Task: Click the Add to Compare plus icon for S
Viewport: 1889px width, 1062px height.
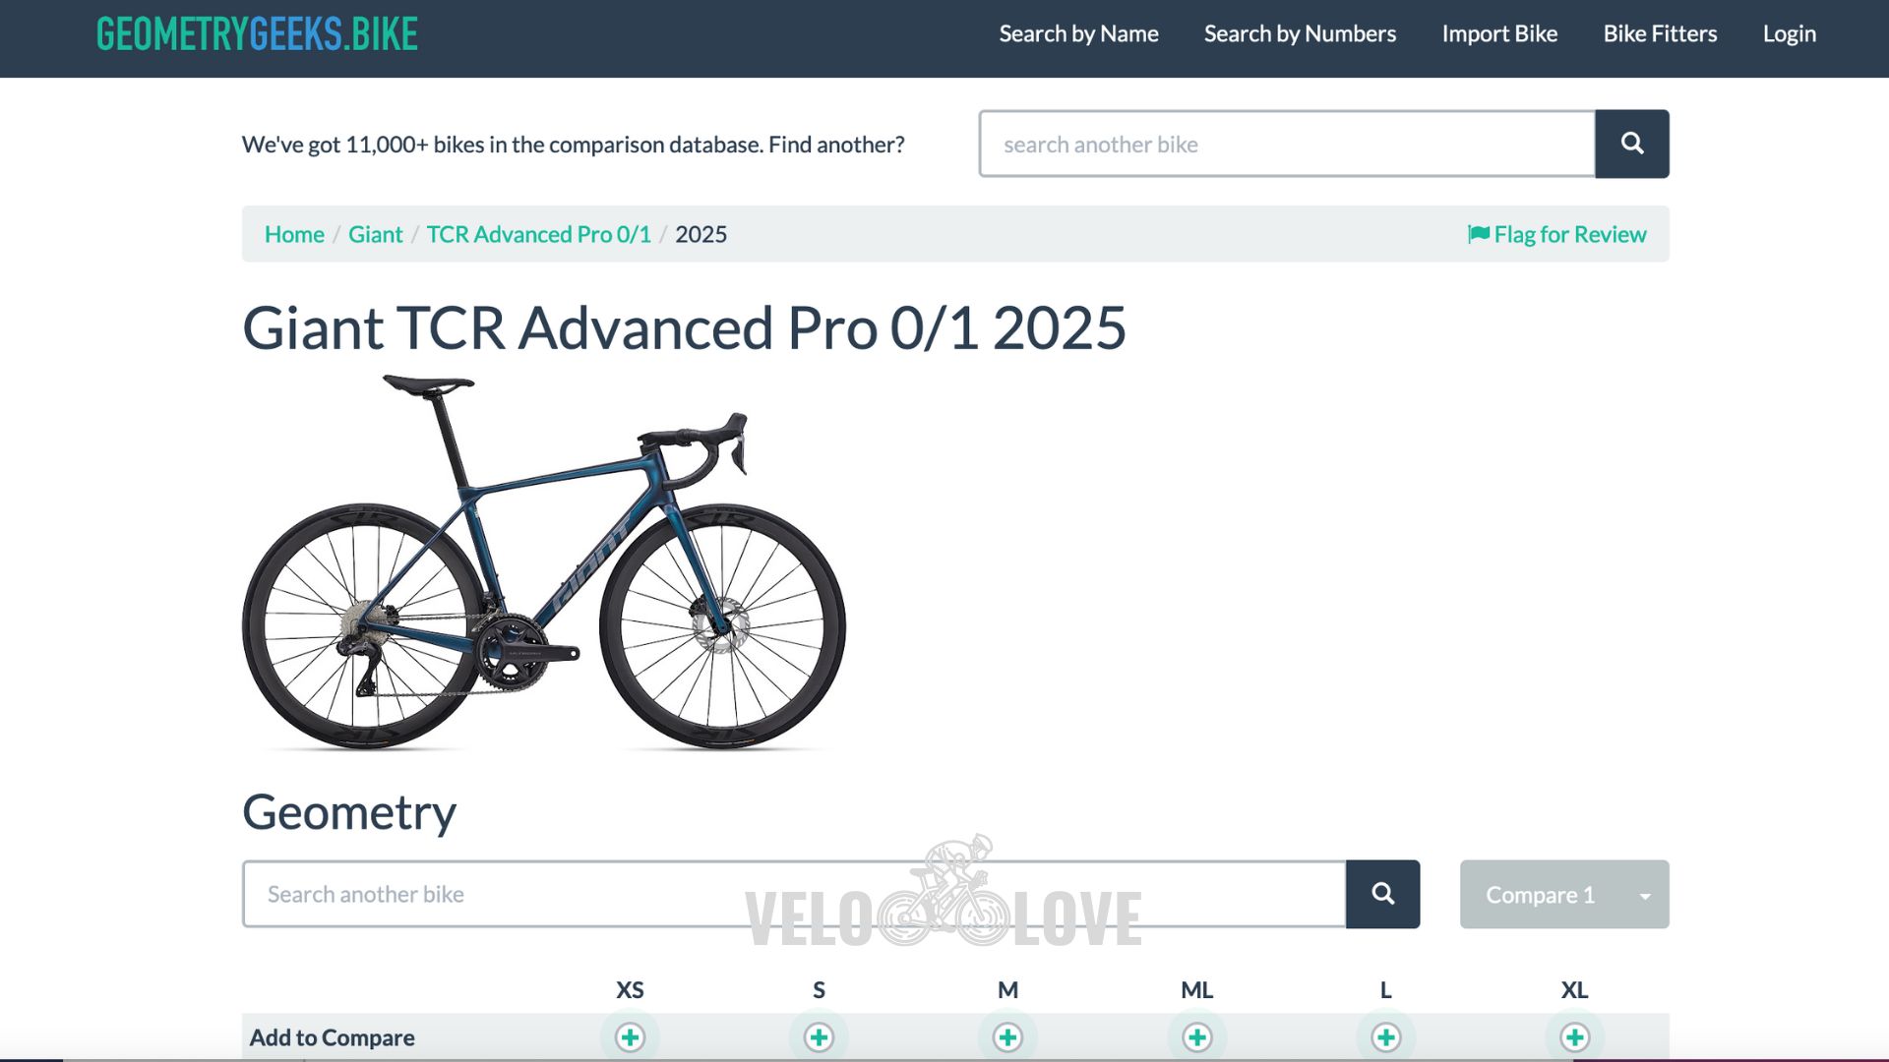Action: [x=819, y=1036]
